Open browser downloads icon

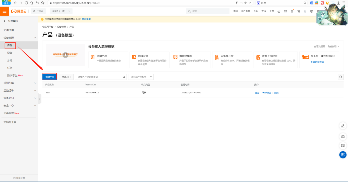338,3
